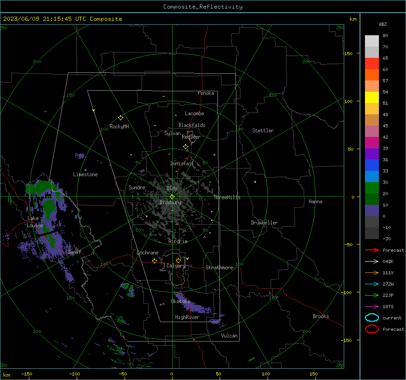Click the Innisfail town label

click(182, 164)
